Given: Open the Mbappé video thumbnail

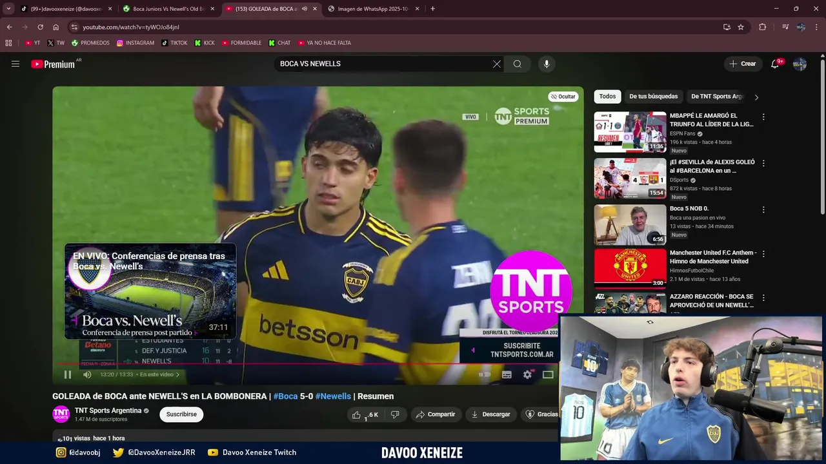Looking at the screenshot, I should [x=630, y=131].
